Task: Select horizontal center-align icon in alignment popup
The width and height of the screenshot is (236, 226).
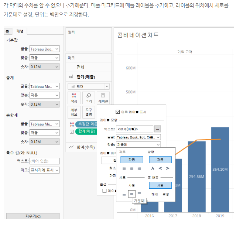Action: tap(131, 168)
